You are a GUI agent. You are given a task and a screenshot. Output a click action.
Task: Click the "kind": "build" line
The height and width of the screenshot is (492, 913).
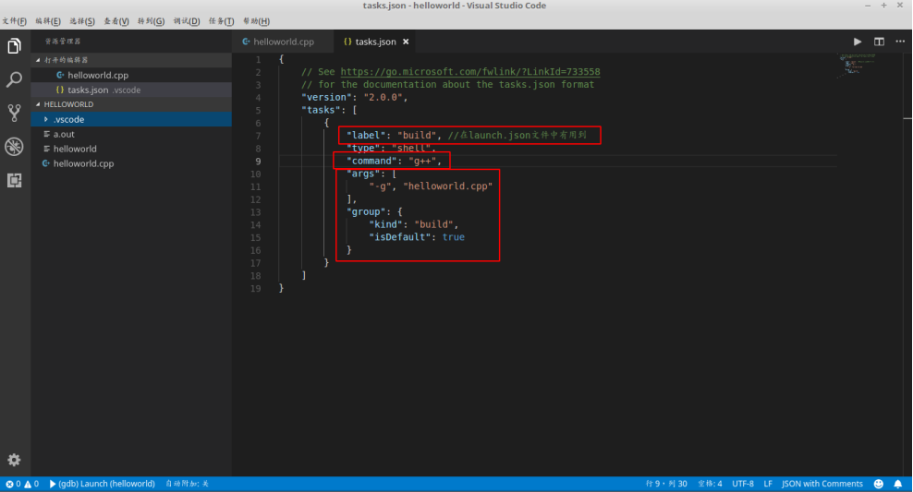point(413,224)
